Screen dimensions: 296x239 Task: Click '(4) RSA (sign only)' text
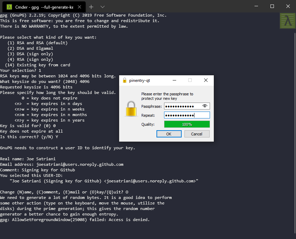pyautogui.click(x=30, y=59)
